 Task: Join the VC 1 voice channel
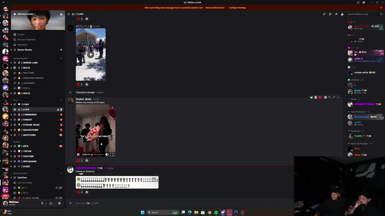click(x=24, y=188)
